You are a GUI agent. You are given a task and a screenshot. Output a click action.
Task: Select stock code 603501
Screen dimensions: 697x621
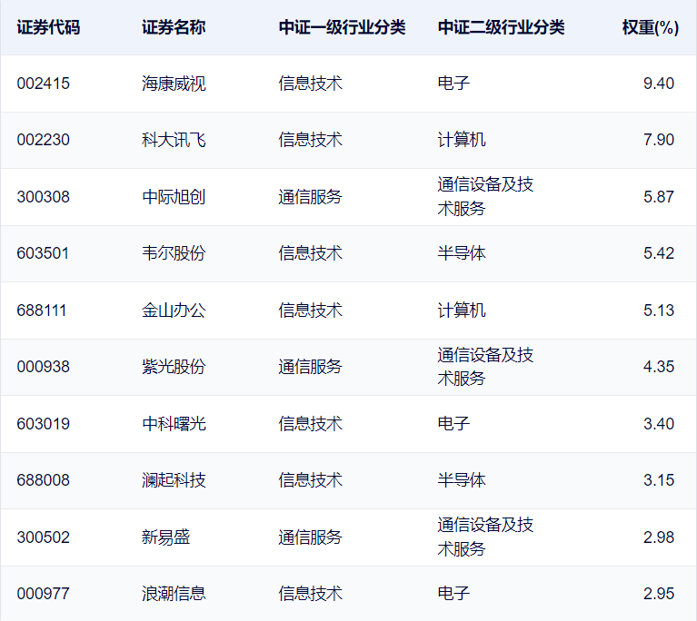point(43,253)
